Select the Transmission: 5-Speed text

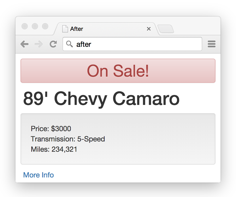68,139
